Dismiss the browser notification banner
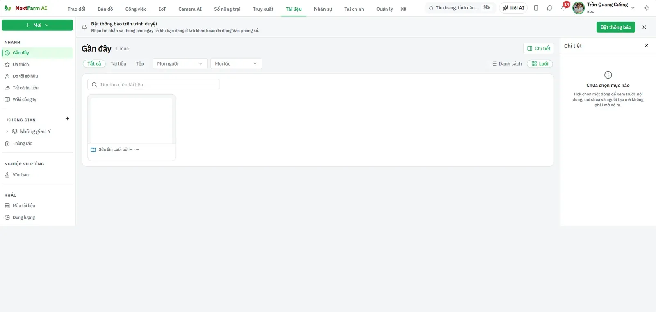The width and height of the screenshot is (656, 312). [x=644, y=27]
